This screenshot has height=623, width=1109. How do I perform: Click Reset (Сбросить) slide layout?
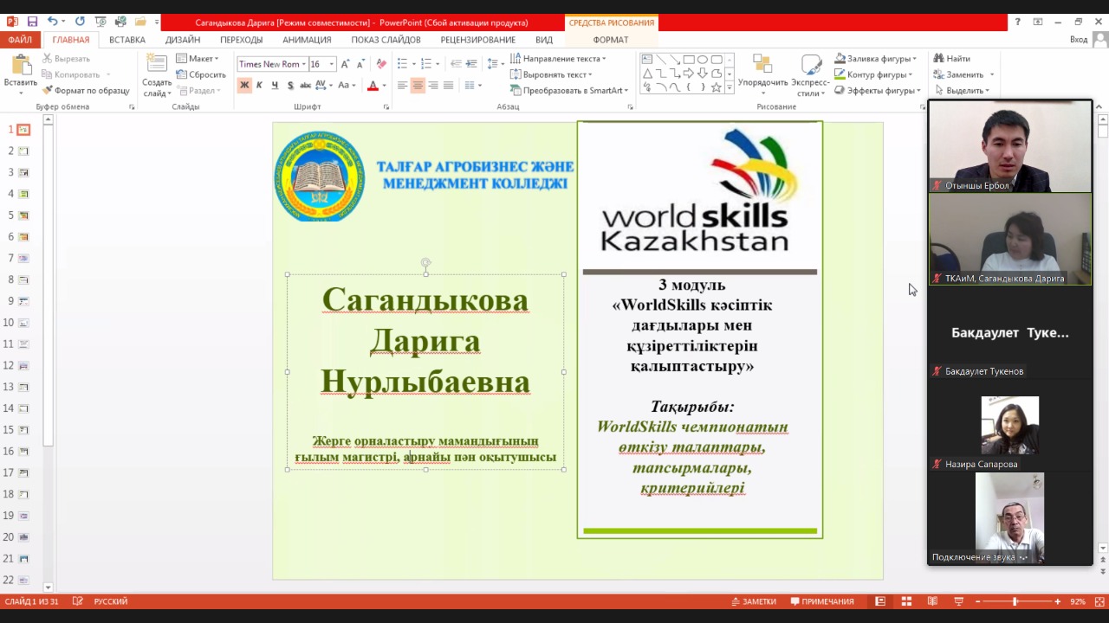pyautogui.click(x=200, y=74)
